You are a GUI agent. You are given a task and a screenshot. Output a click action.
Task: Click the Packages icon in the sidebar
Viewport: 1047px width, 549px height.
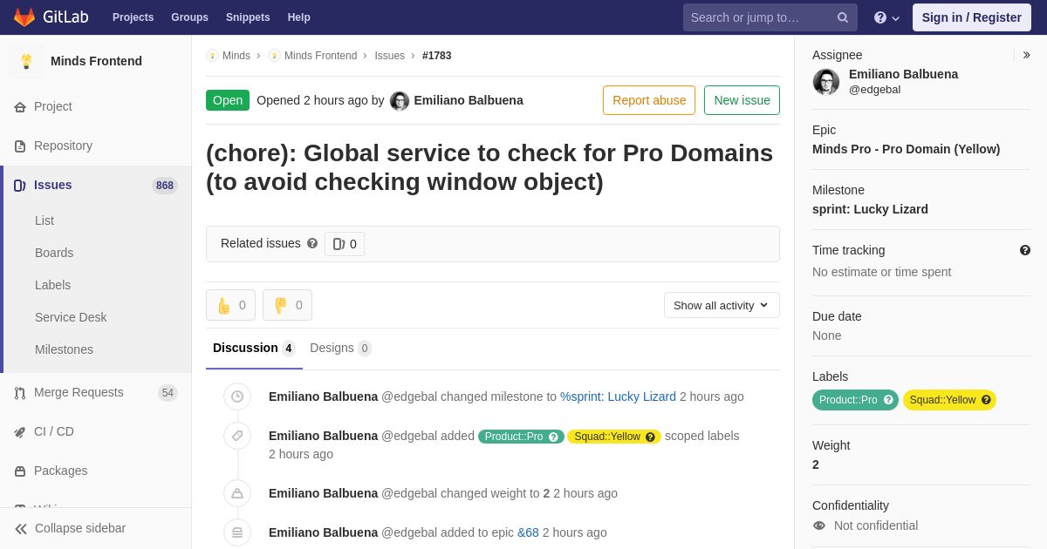click(20, 471)
